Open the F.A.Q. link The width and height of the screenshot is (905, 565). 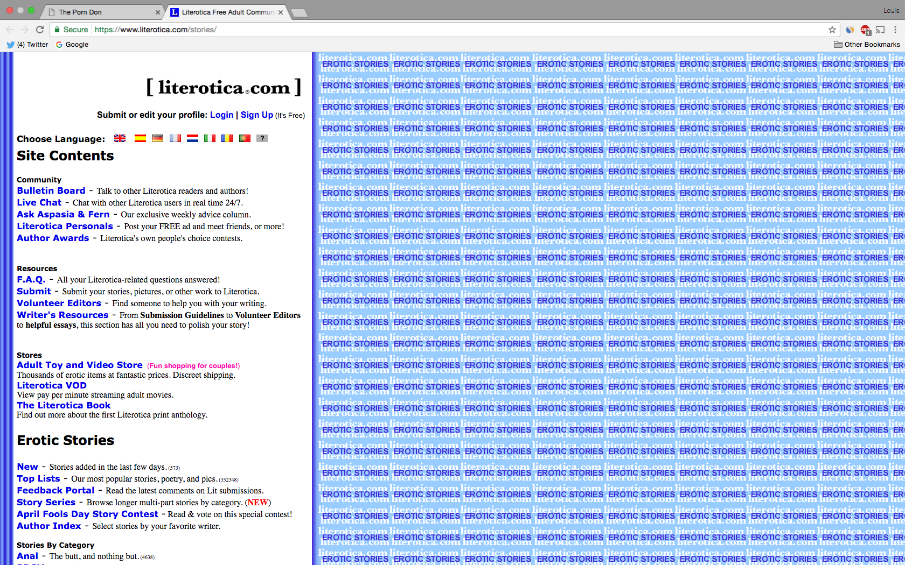(31, 279)
